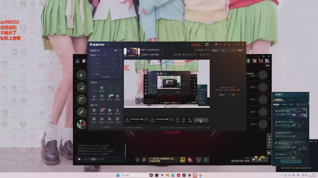This screenshot has height=178, width=318.
Task: Mute the microphone icon in audio bar
Action: point(127,119)
